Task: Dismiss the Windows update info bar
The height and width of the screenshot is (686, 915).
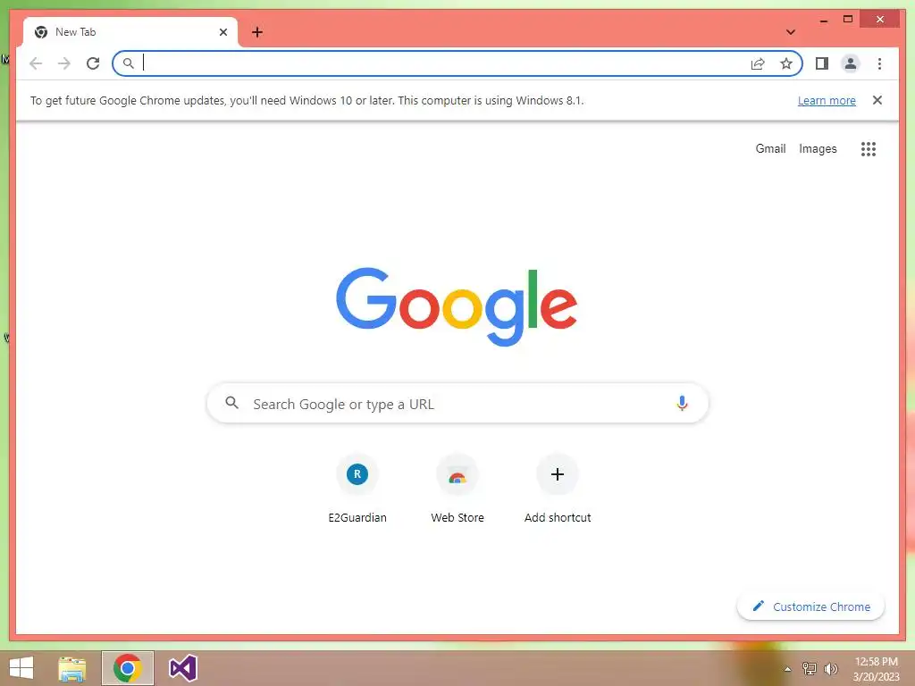Action: click(x=877, y=100)
